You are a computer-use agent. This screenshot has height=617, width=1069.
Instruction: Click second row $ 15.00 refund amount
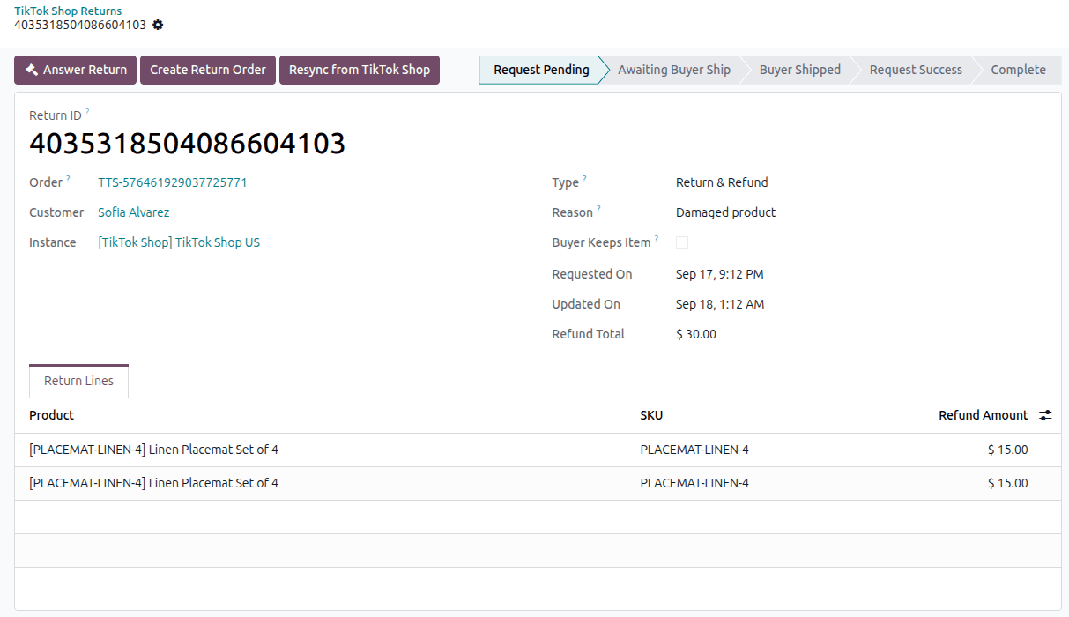(x=1007, y=483)
